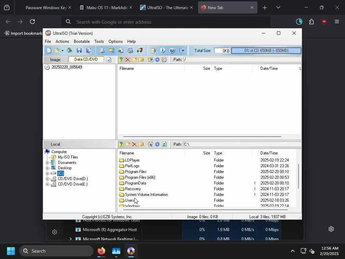This screenshot has height=259, width=345.
Task: Open the Options menu
Action: 116,41
